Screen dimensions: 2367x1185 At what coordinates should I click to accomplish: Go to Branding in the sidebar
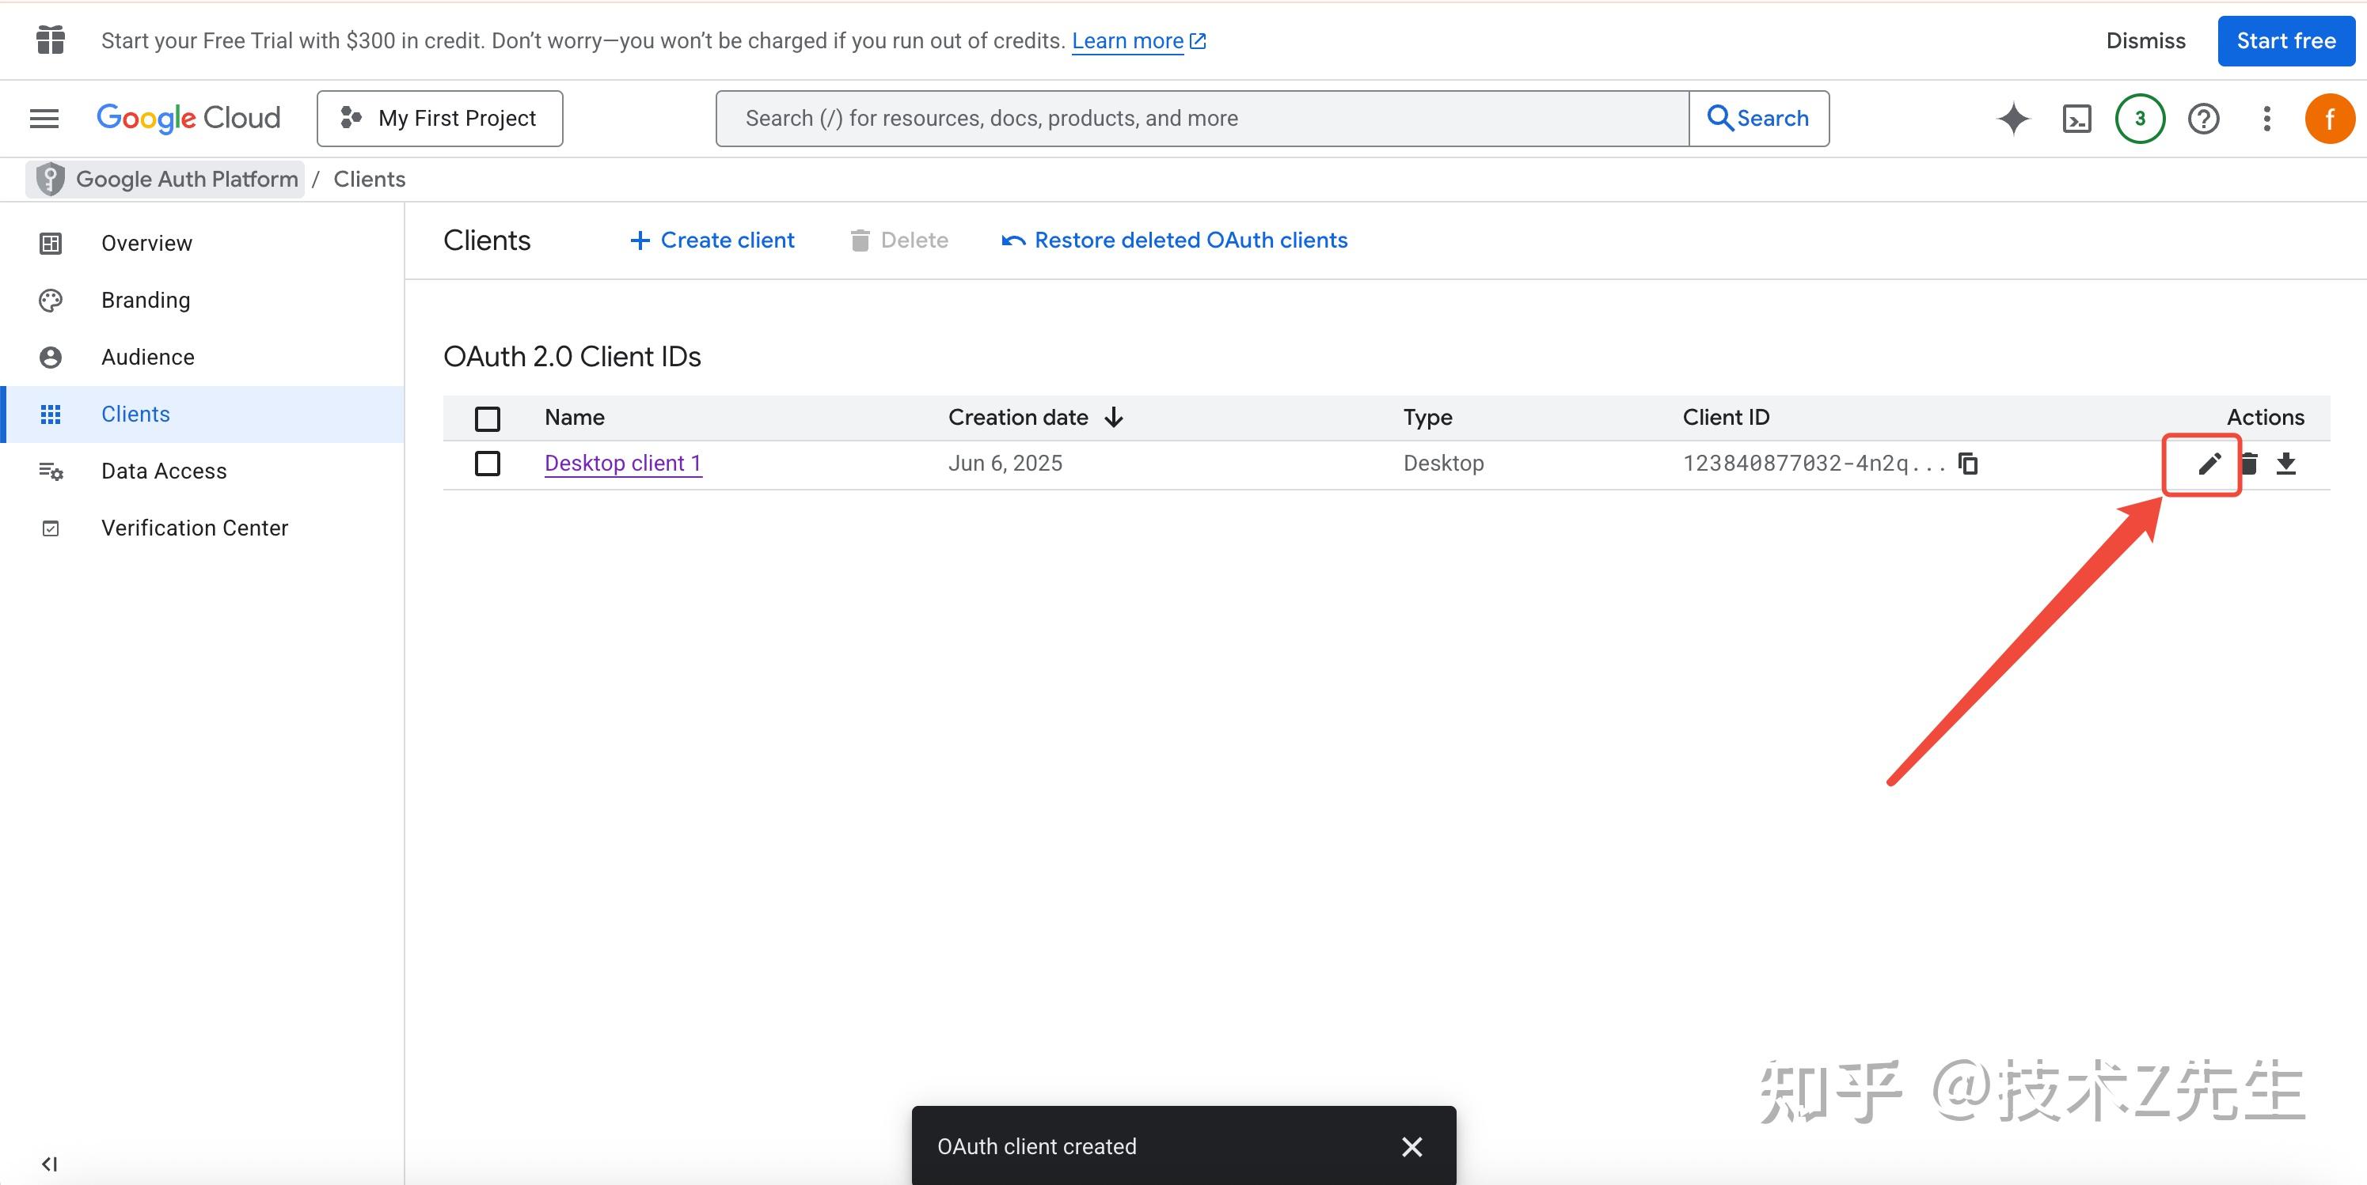pyautogui.click(x=145, y=300)
